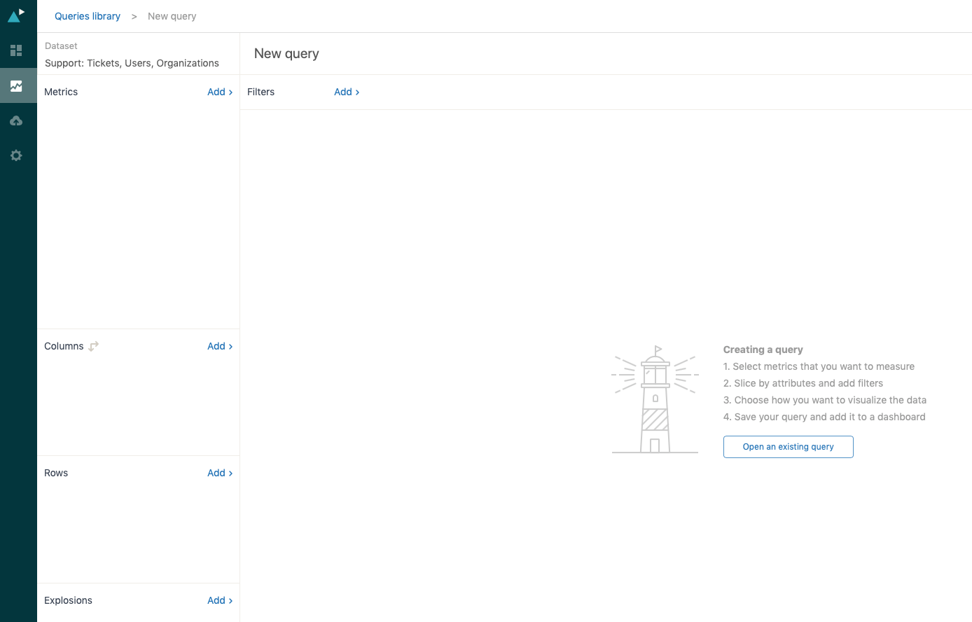The height and width of the screenshot is (622, 972).
Task: Click the Filters label
Action: 261,92
